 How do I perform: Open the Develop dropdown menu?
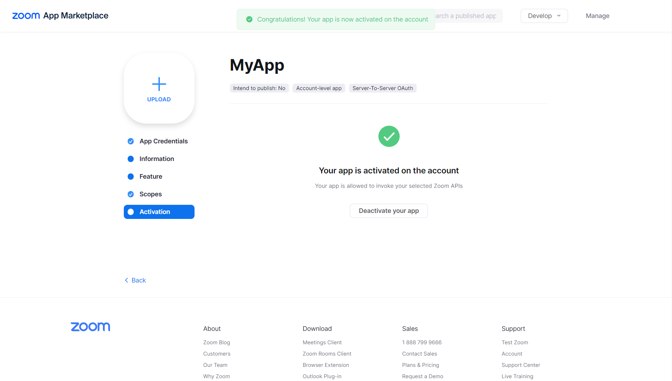[544, 16]
